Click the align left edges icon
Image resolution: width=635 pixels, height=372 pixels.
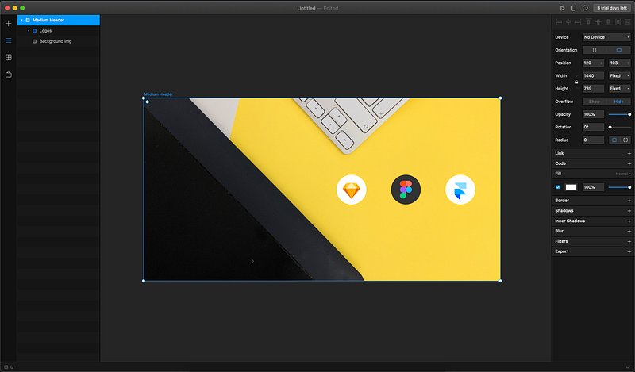pos(560,22)
